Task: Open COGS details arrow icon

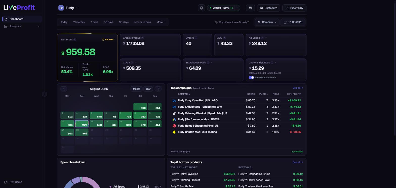Action: pyautogui.click(x=136, y=63)
